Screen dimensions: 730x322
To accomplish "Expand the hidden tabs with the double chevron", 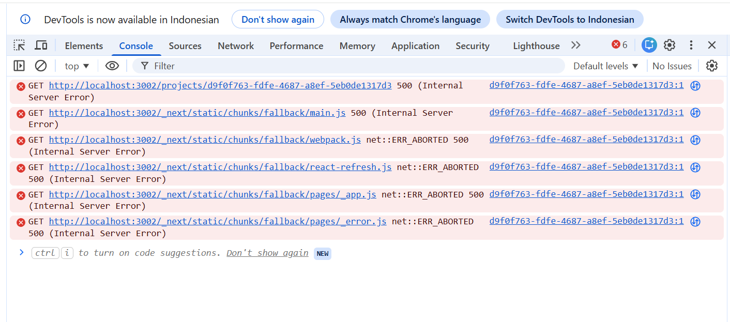I will pyautogui.click(x=576, y=45).
